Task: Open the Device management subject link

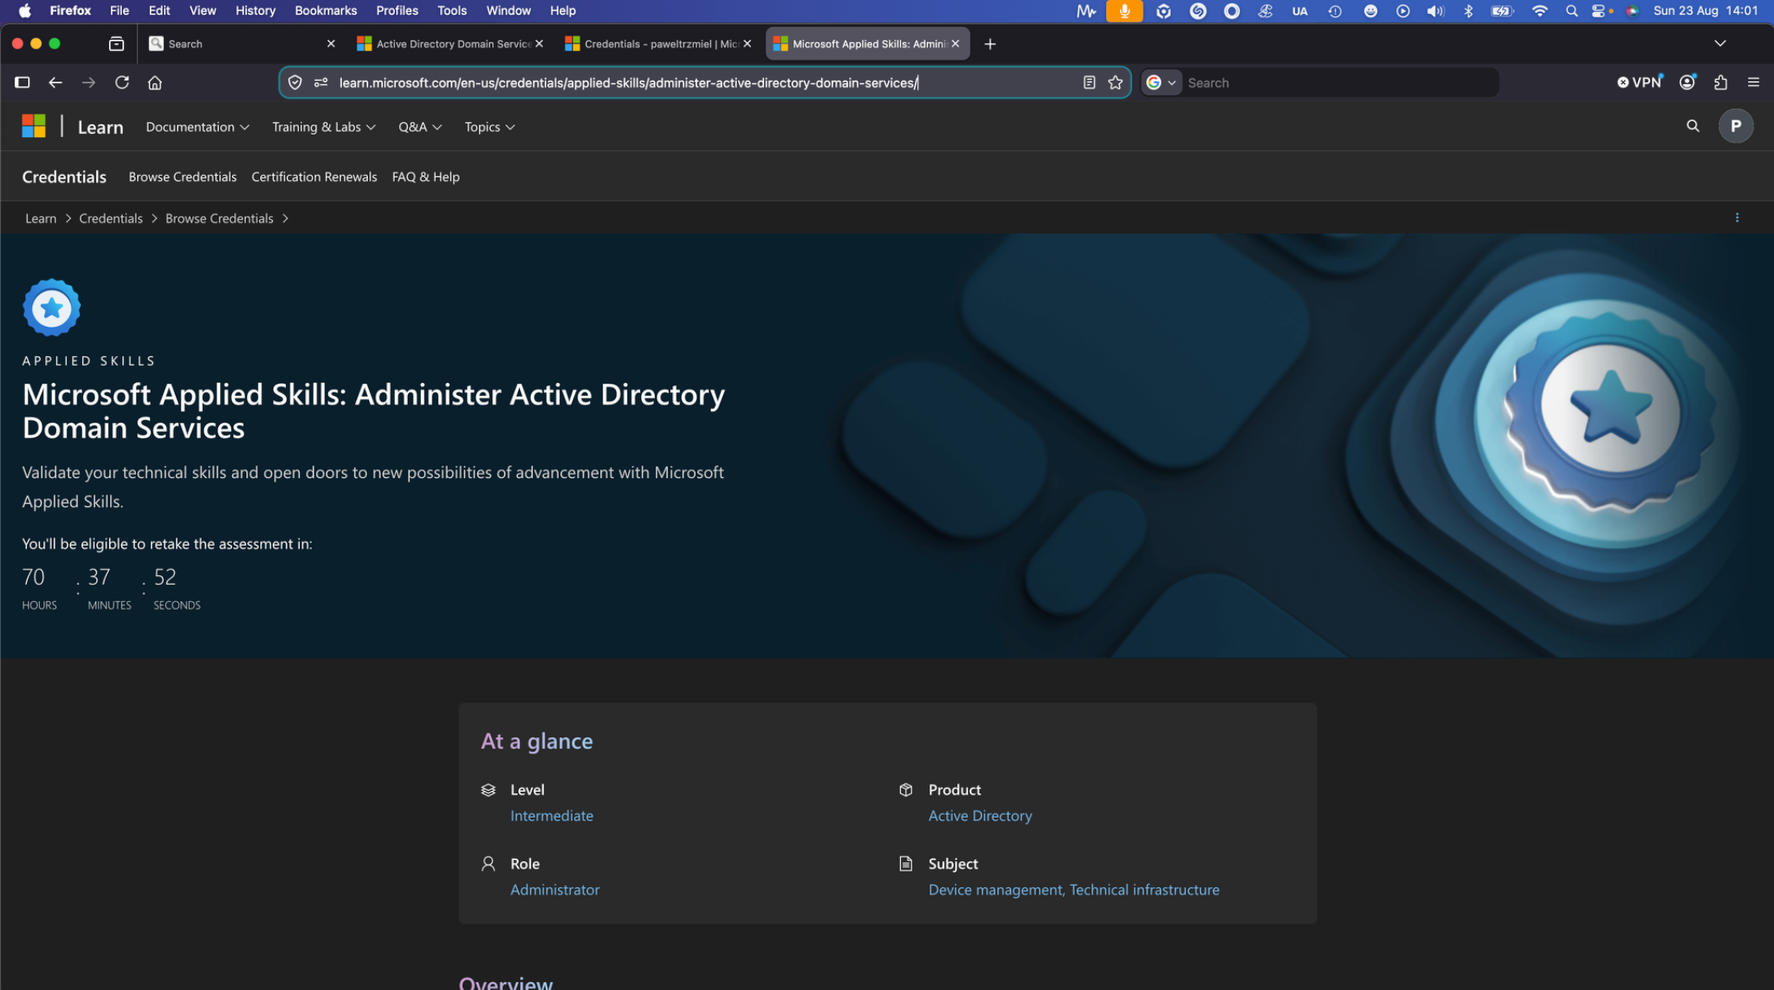Action: (995, 890)
